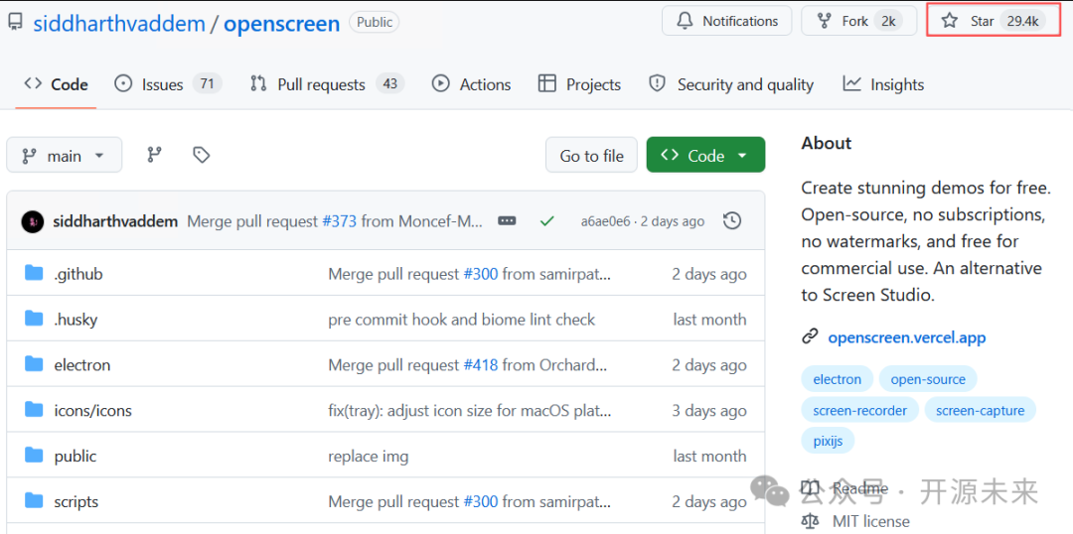Expand the green Code dropdown button
The height and width of the screenshot is (534, 1073).
click(x=705, y=155)
